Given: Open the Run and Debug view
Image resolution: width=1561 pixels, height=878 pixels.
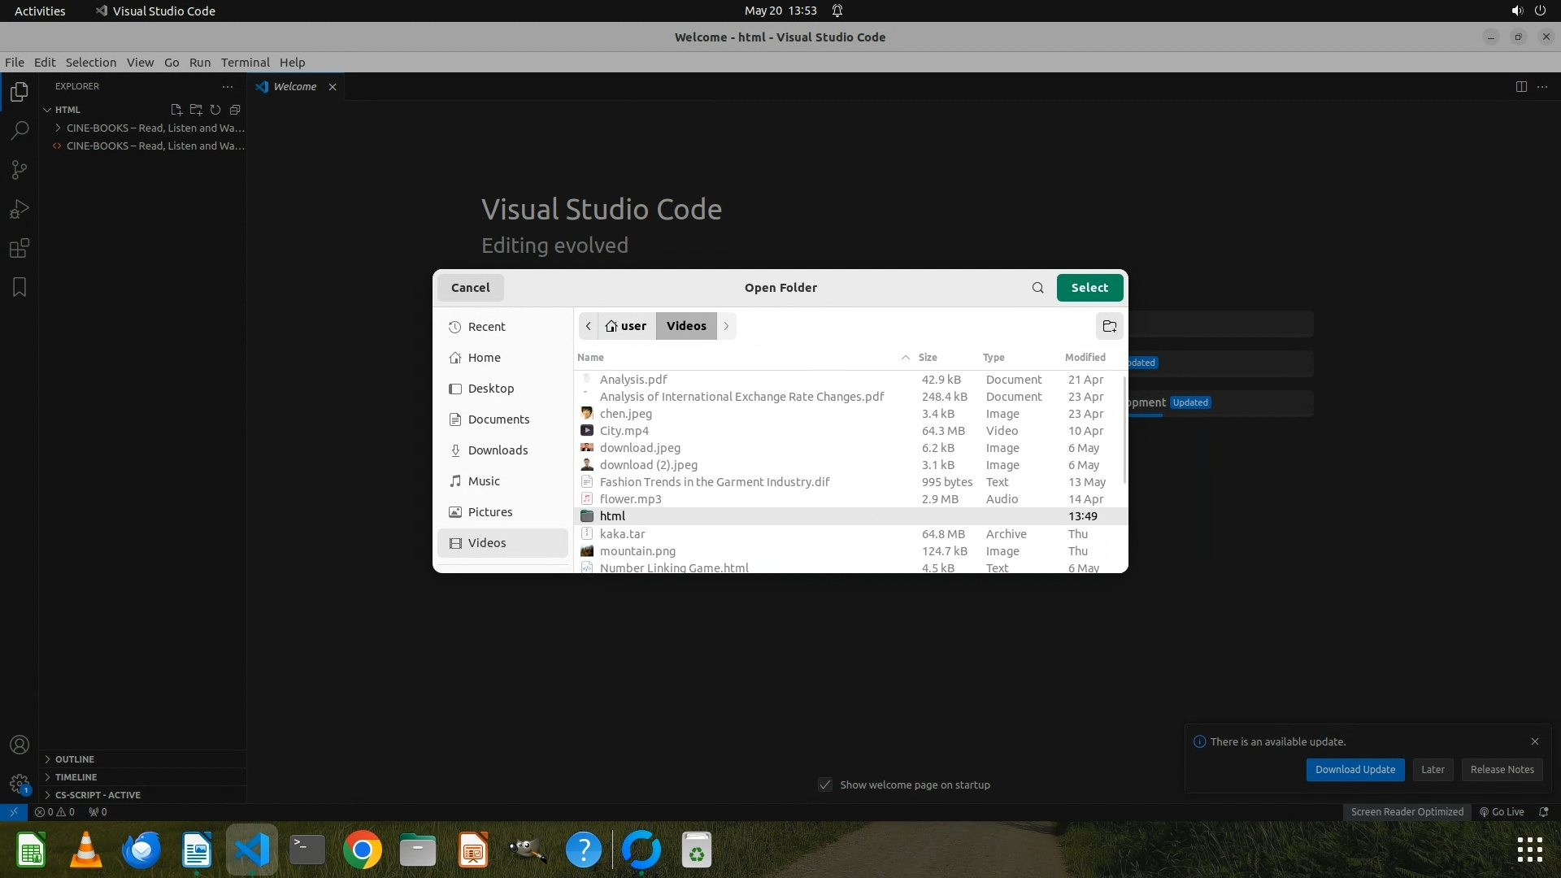Looking at the screenshot, I should [20, 209].
